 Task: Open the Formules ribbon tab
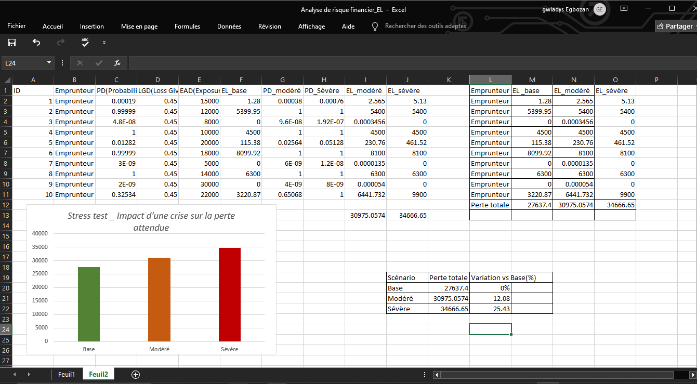[x=187, y=27]
